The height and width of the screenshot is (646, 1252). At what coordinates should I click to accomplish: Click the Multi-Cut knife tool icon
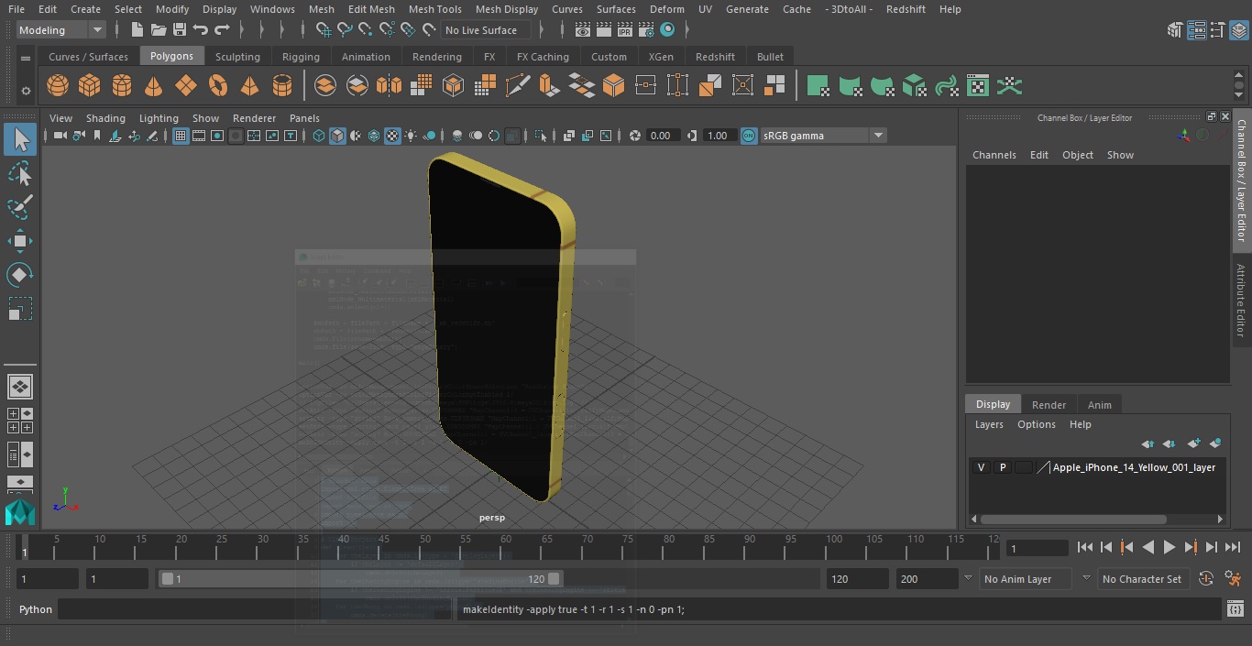pos(518,86)
